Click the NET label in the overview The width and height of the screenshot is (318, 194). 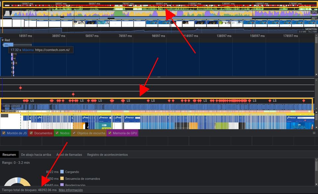(314, 18)
